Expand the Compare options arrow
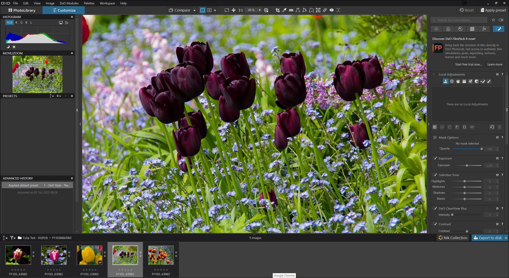Viewport: 509px width, 278px height. point(194,10)
